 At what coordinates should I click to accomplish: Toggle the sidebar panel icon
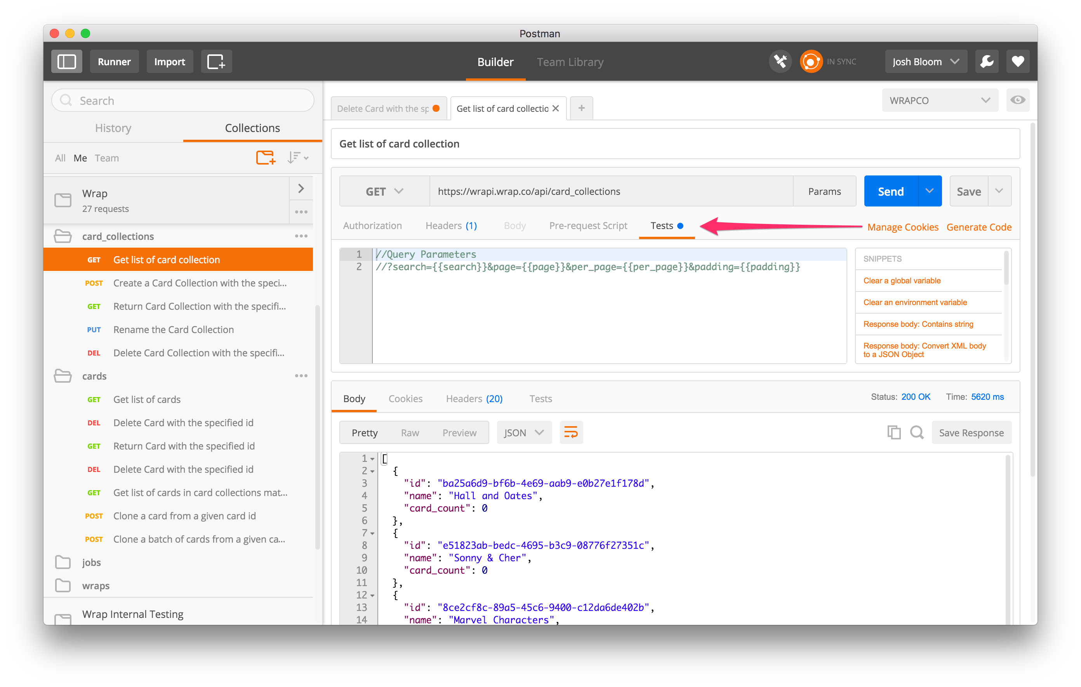(x=66, y=61)
